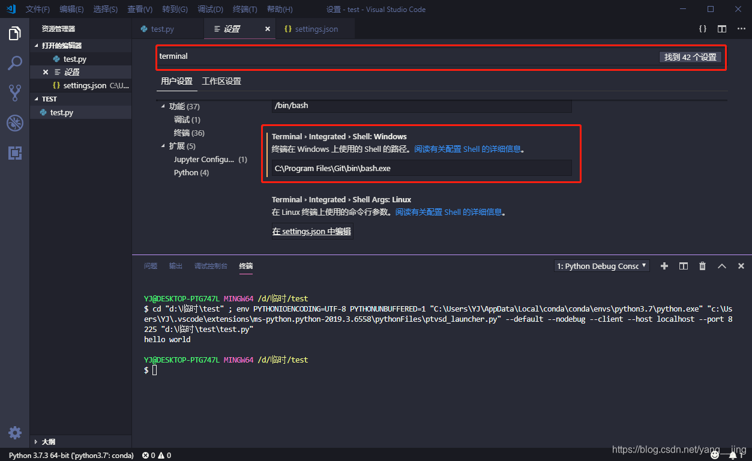This screenshot has width=752, height=461.
Task: Select the 用户设置 tab
Action: click(x=176, y=81)
